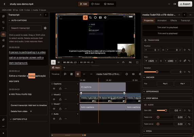Lock the Audio track
This screenshot has height=137, width=194.
pos(60,119)
